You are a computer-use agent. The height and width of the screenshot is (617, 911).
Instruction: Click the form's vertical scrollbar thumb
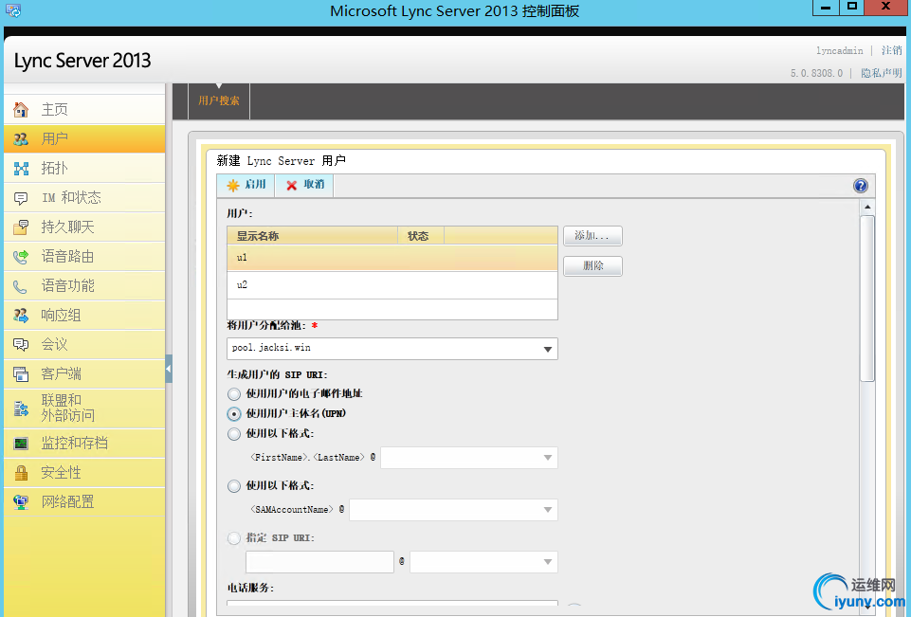pyautogui.click(x=866, y=299)
